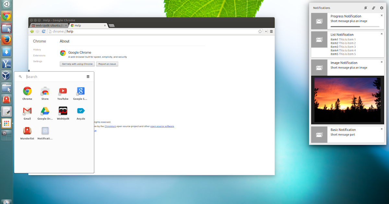Open the app launcher hamburger menu
The image size is (389, 204).
click(88, 76)
